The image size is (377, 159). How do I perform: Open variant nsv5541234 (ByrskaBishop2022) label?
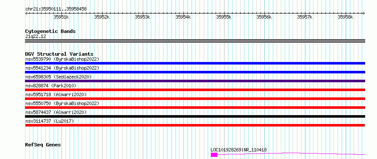tap(62, 68)
